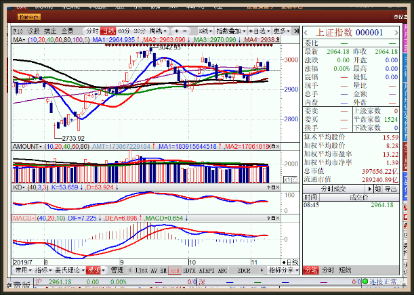The height and width of the screenshot is (295, 414).
Task: Open the MACD indicator dropdown
Action: pos(24,218)
